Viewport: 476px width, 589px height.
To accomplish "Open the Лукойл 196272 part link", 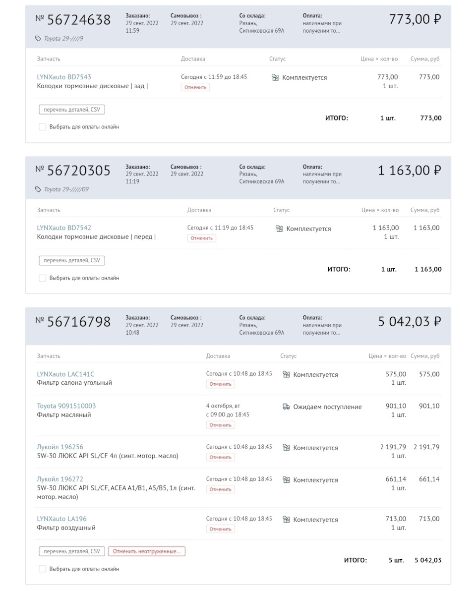I will (x=60, y=479).
